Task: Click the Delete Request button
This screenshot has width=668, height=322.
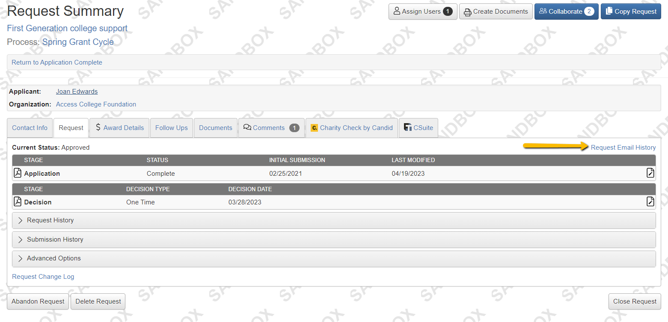Action: point(98,301)
